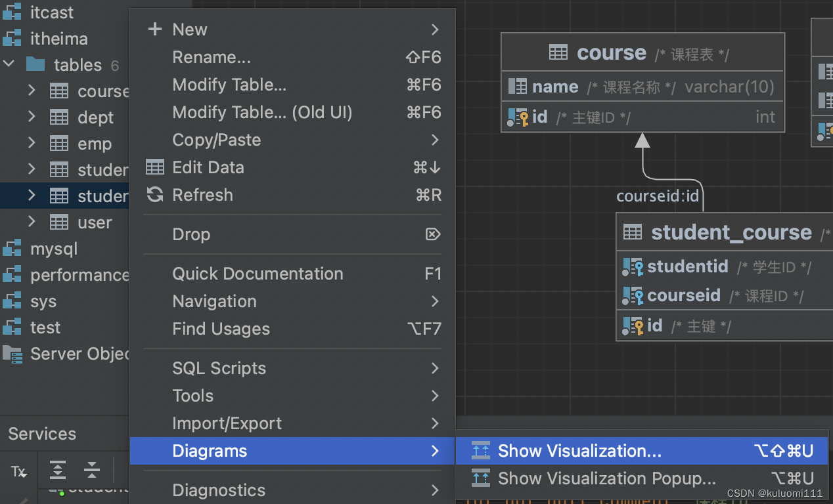Expand the emp table node
This screenshot has width=833, height=504.
[x=32, y=143]
